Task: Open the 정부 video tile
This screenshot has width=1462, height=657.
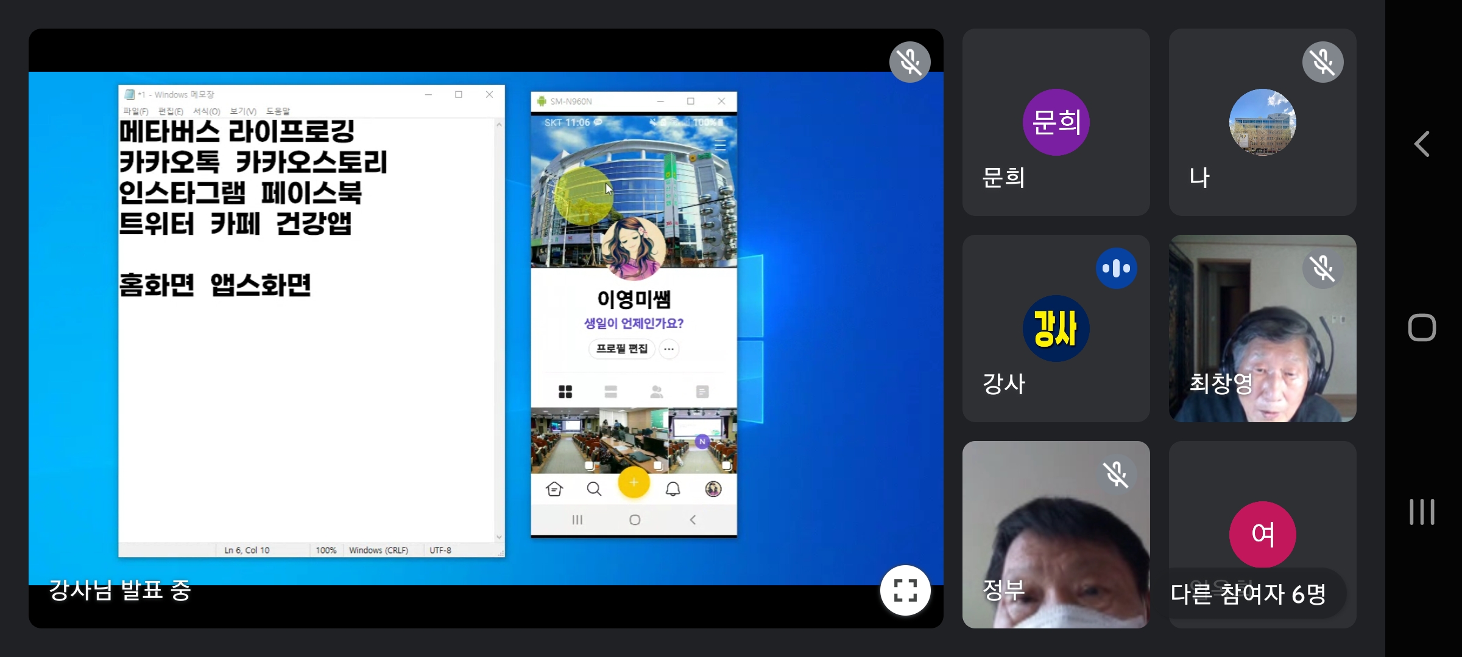Action: coord(1056,535)
